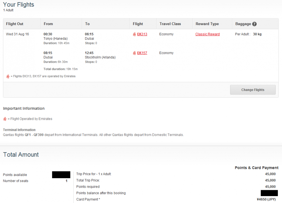Click the 08:15 departure time
Image resolution: width=282 pixels, height=203 pixels.
click(x=48, y=53)
